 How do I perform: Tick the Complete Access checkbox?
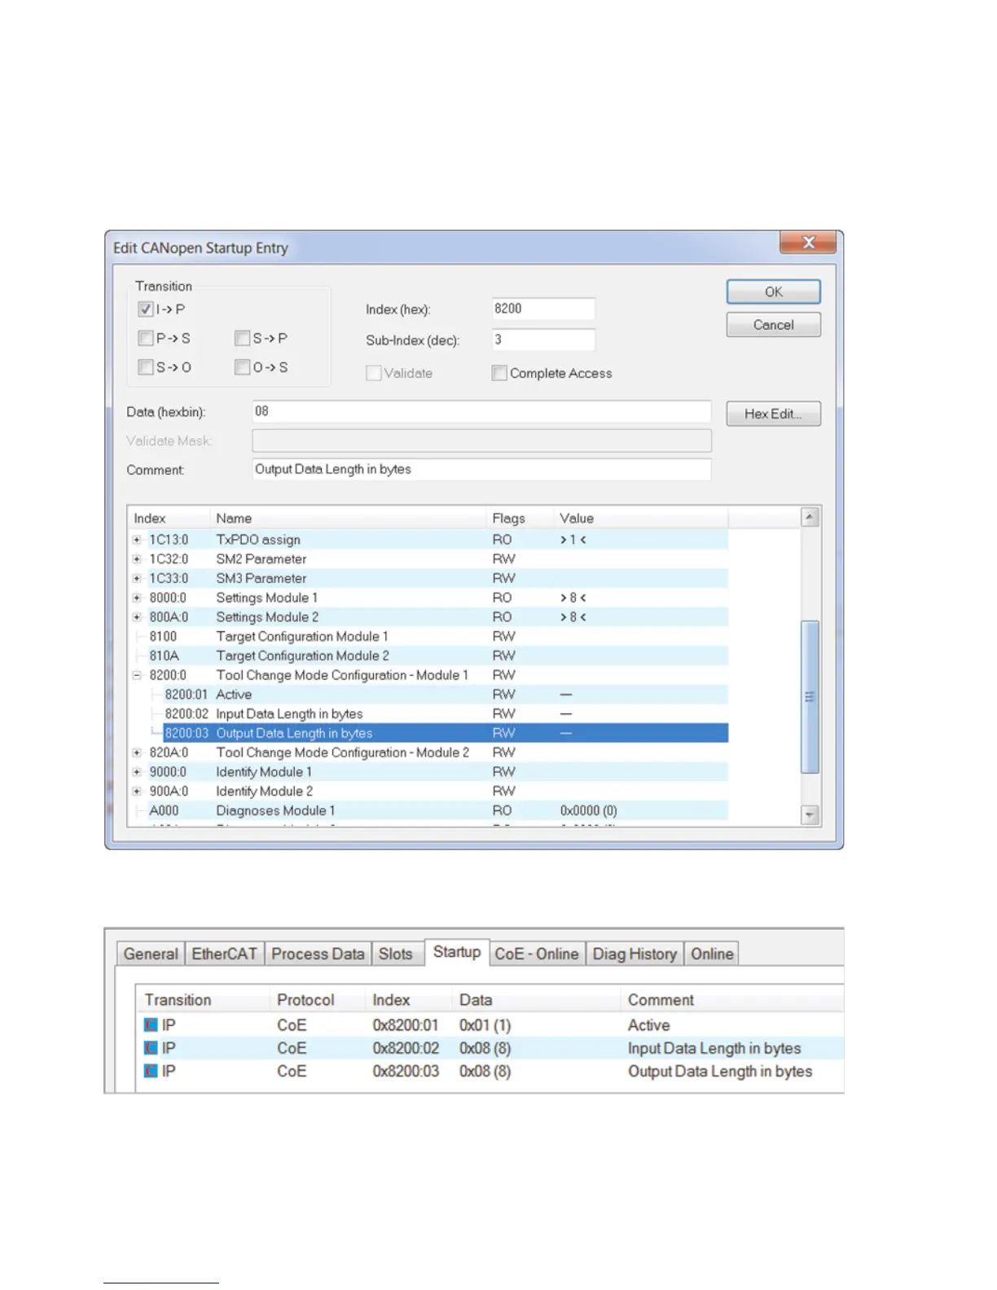[x=499, y=373]
